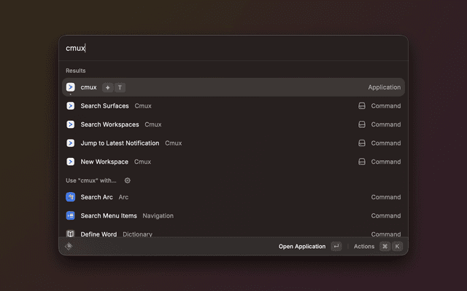467x291 pixels.
Task: Click the Arc browser icon
Action: click(71, 197)
